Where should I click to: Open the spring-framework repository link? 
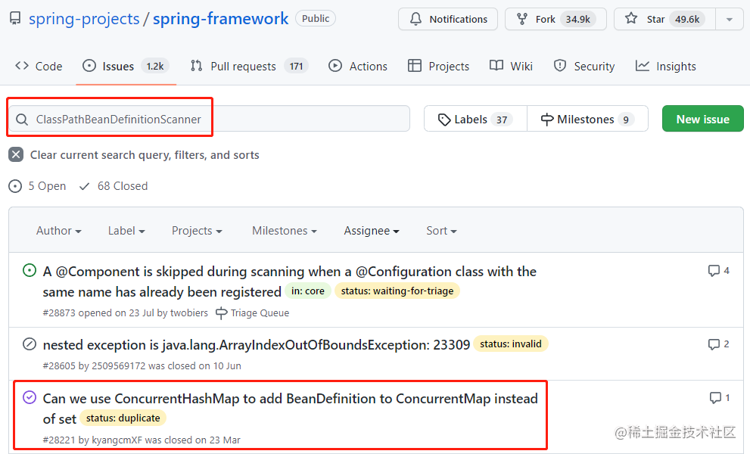tap(220, 19)
